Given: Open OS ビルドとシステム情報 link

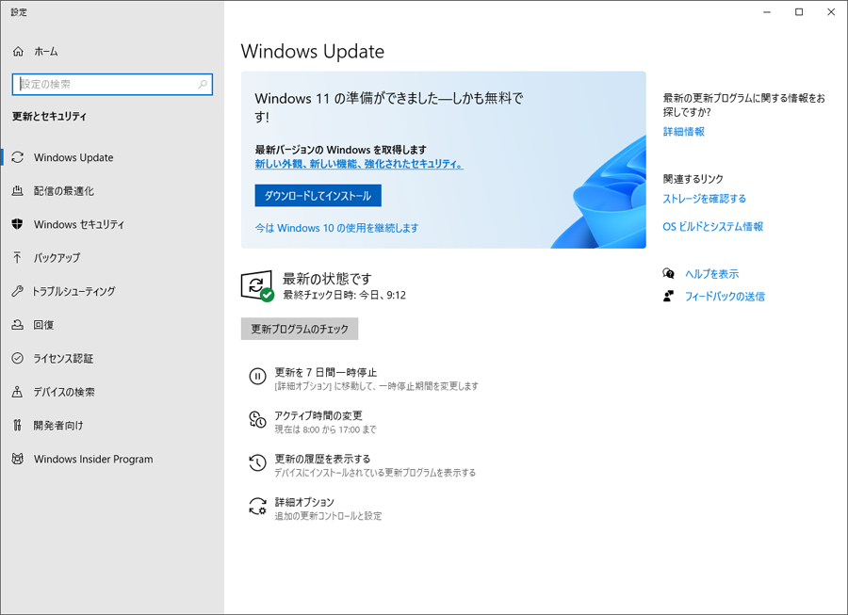Looking at the screenshot, I should 713,226.
